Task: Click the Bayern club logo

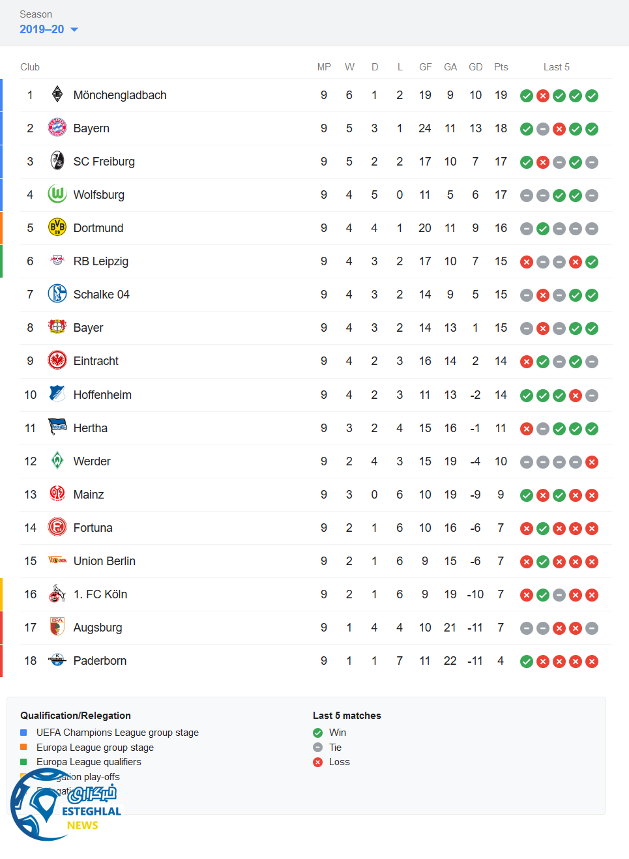Action: (x=57, y=128)
